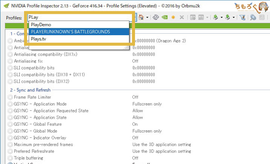Select the Triple buffering setting name
The image size is (270, 164).
pyautogui.click(x=29, y=158)
